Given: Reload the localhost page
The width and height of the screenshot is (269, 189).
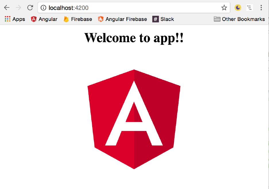Looking at the screenshot, I should tap(30, 8).
